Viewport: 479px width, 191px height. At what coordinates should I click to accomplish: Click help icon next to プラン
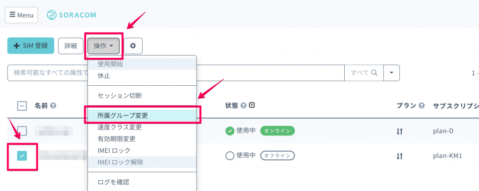[x=421, y=106]
